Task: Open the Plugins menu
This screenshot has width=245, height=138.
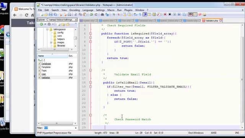Action: pyautogui.click(x=128, y=10)
